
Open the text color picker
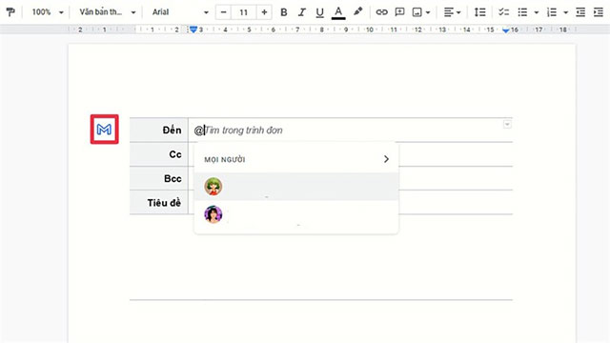(338, 12)
